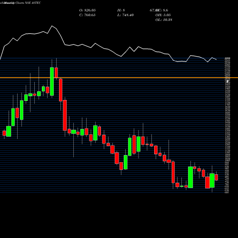The image size is (238, 238).
Task: Select the close value 'C: 760.65'
Action: tap(88, 15)
